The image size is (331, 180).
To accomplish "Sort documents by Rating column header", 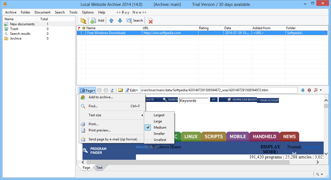I will click(x=211, y=28).
